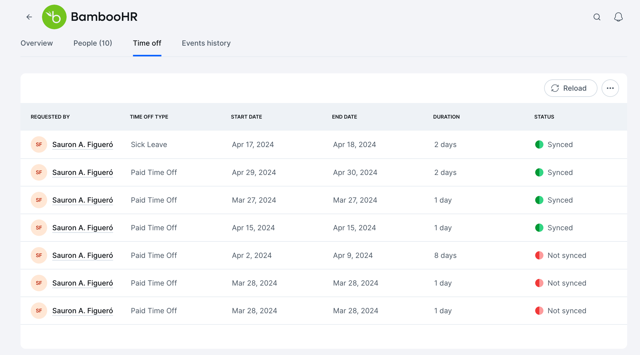
Task: Click green status dot in Sick Leave row
Action: [539, 145]
